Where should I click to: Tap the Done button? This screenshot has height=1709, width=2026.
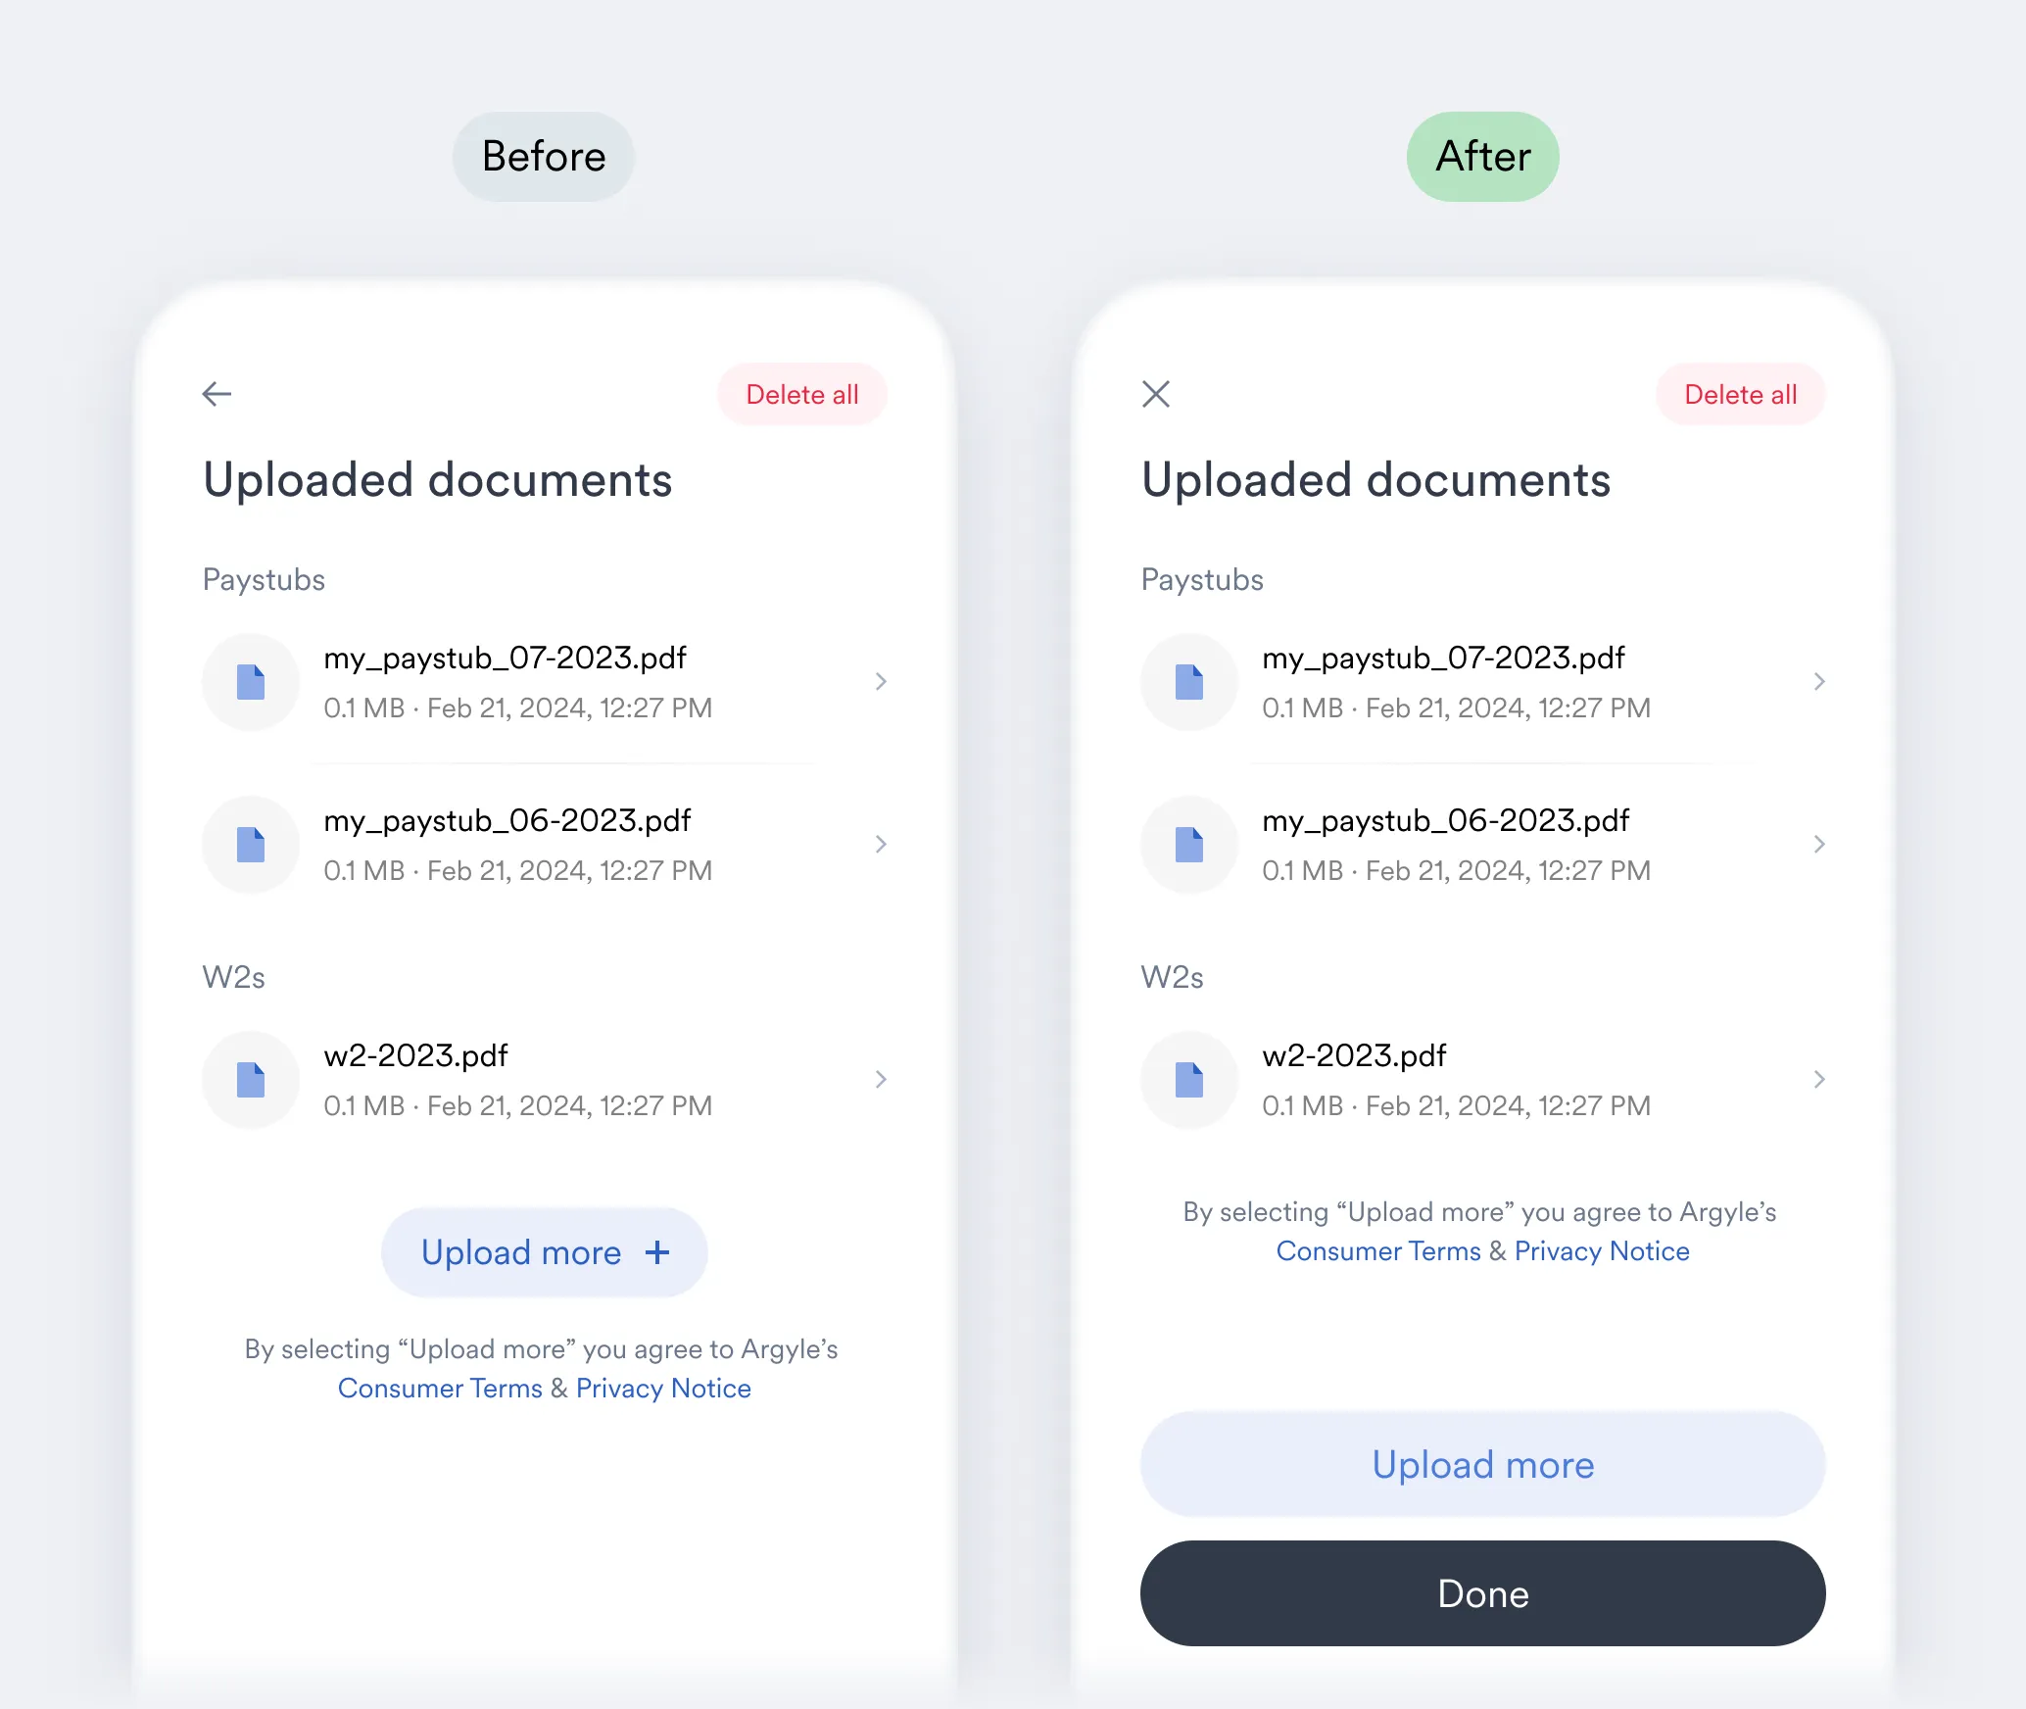(1482, 1593)
